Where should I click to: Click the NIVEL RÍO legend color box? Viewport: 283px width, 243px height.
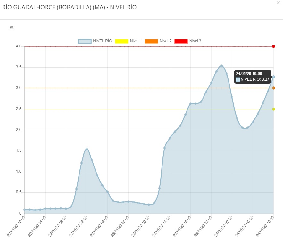[x=85, y=41]
